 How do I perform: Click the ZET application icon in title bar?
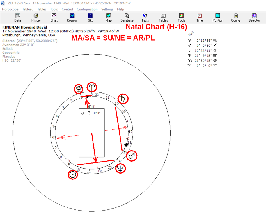tap(3, 3)
